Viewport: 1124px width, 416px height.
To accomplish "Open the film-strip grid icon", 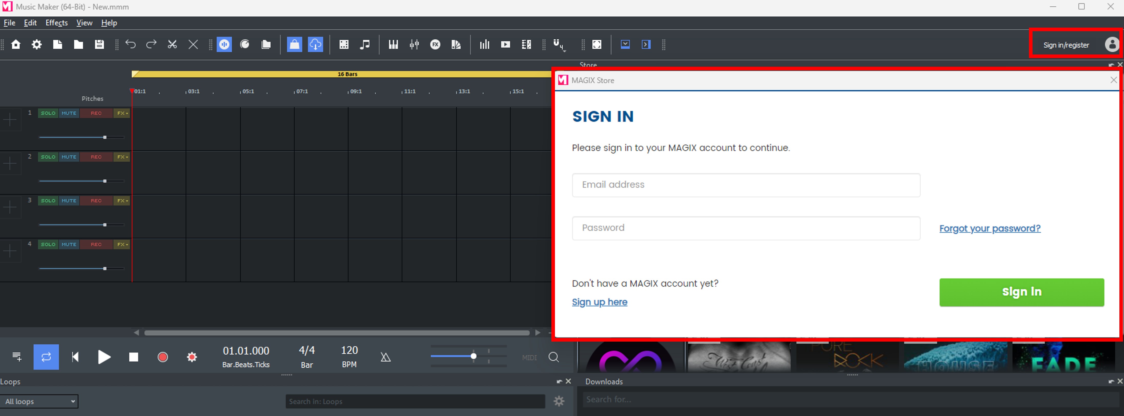I will point(344,44).
